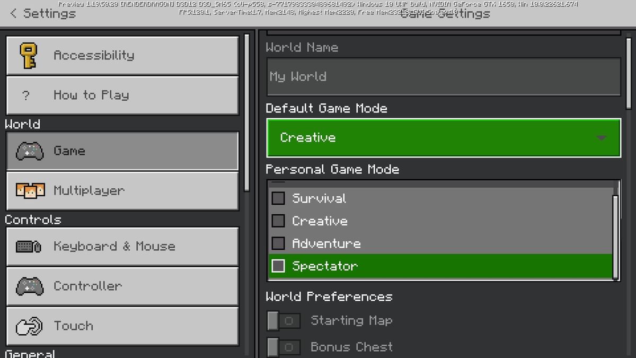Check the Survival personal game mode

(x=278, y=198)
